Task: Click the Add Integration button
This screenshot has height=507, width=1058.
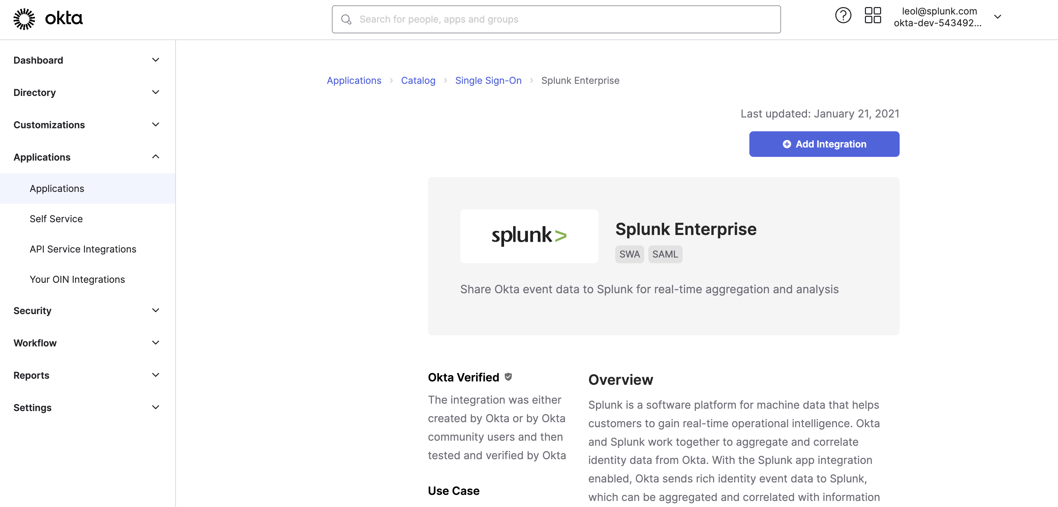Action: pyautogui.click(x=824, y=144)
